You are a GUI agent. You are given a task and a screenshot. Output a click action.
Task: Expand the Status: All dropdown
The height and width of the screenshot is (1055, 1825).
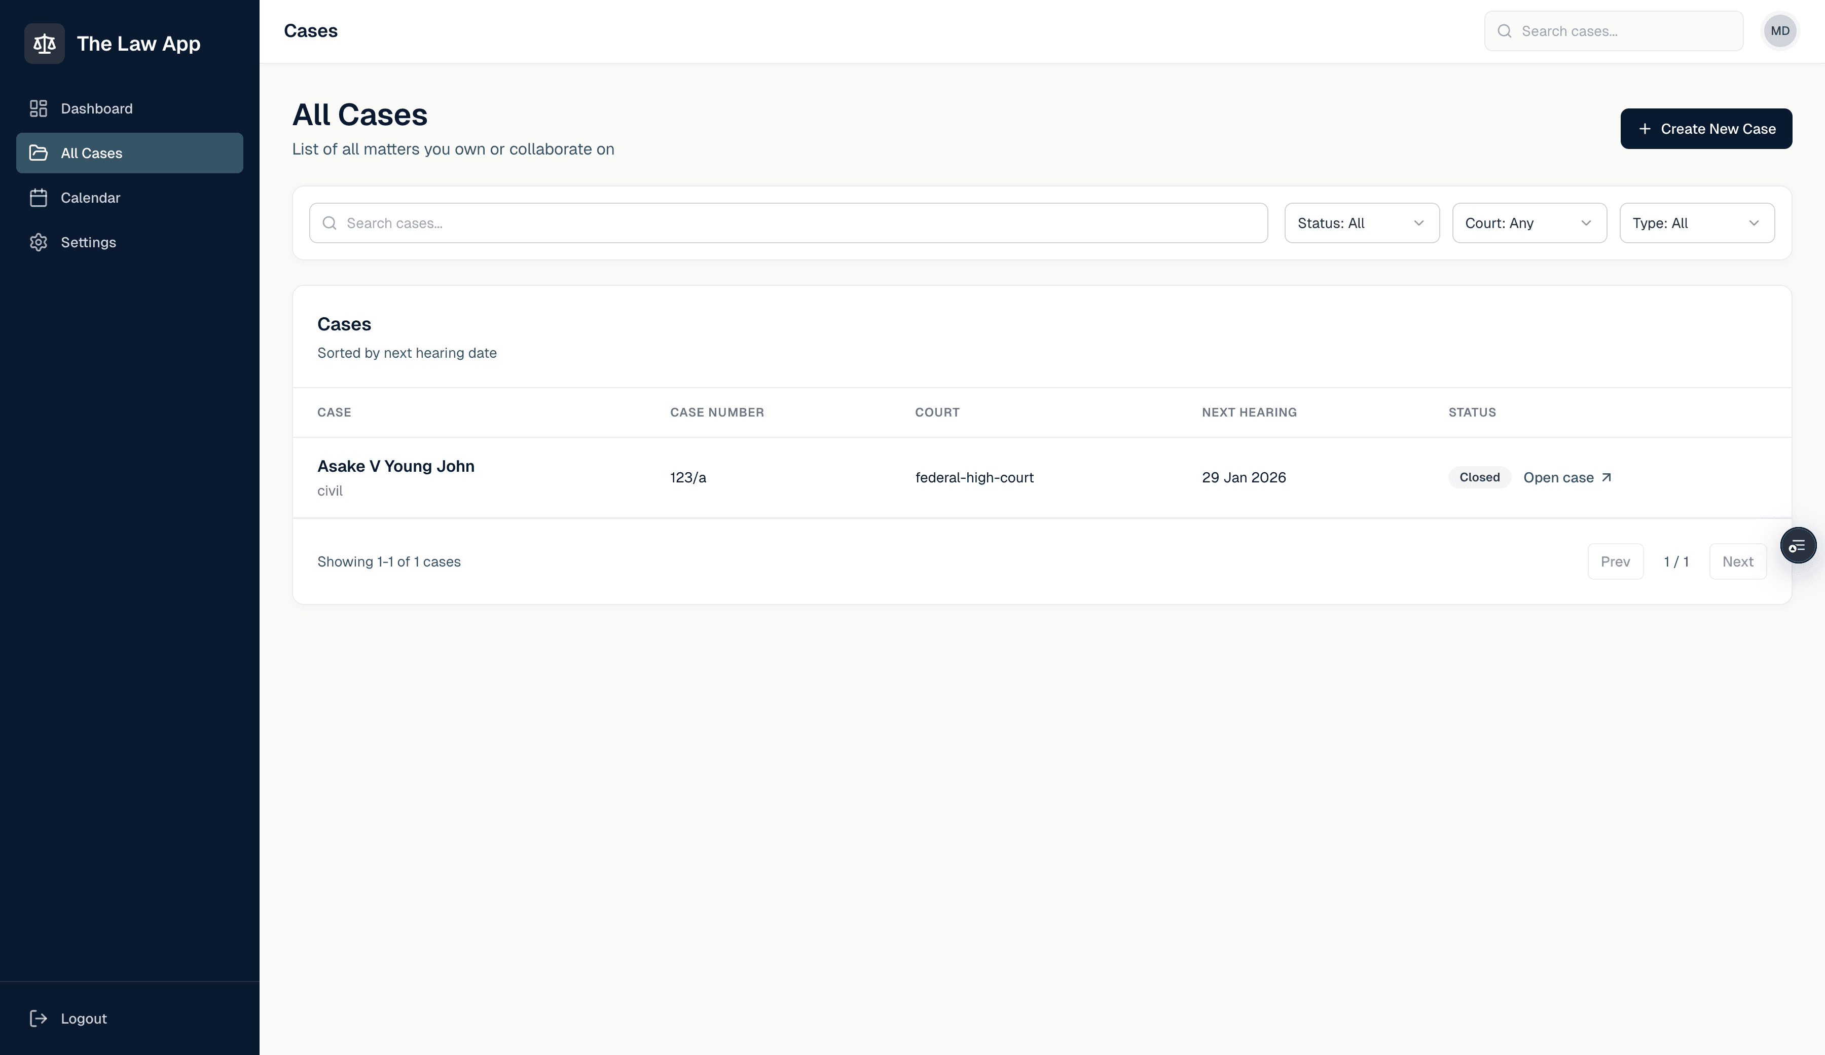pos(1362,223)
